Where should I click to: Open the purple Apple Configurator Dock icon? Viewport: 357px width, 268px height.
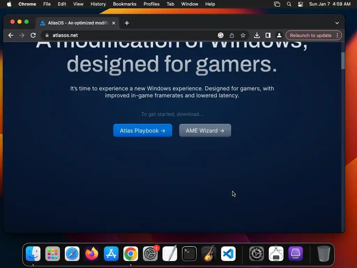point(296,254)
